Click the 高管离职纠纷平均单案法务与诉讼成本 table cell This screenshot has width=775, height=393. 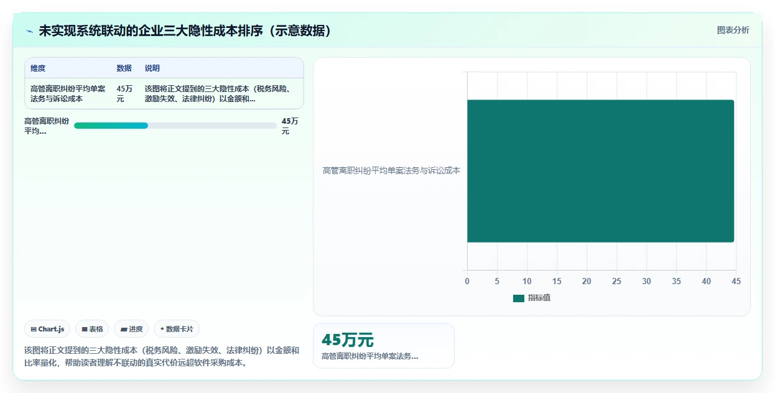point(68,94)
